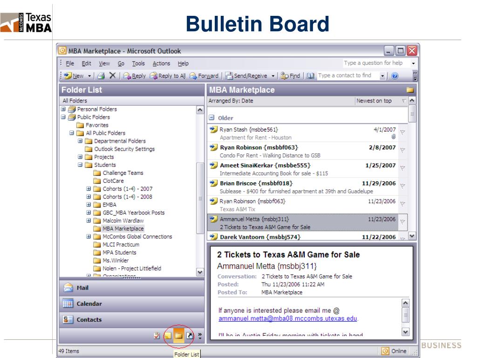Open the Actions menu
477x358 pixels.
161,63
